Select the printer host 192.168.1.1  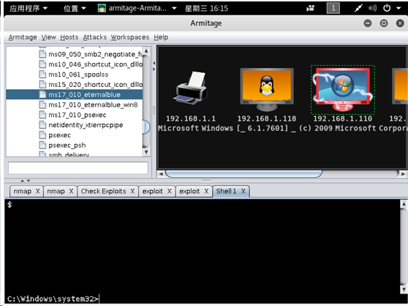(190, 88)
